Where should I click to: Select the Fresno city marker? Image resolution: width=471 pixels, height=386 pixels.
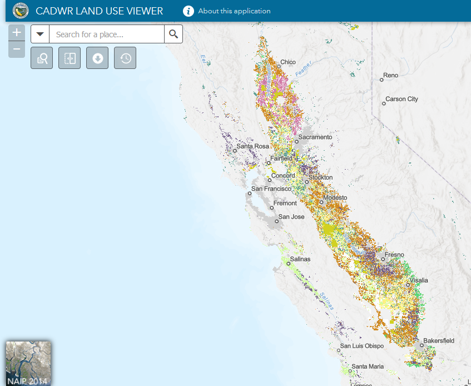coord(383,259)
